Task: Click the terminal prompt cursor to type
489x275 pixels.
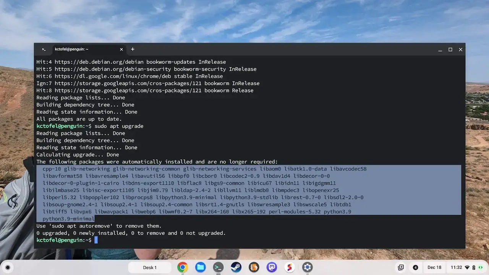Action: 96,240
